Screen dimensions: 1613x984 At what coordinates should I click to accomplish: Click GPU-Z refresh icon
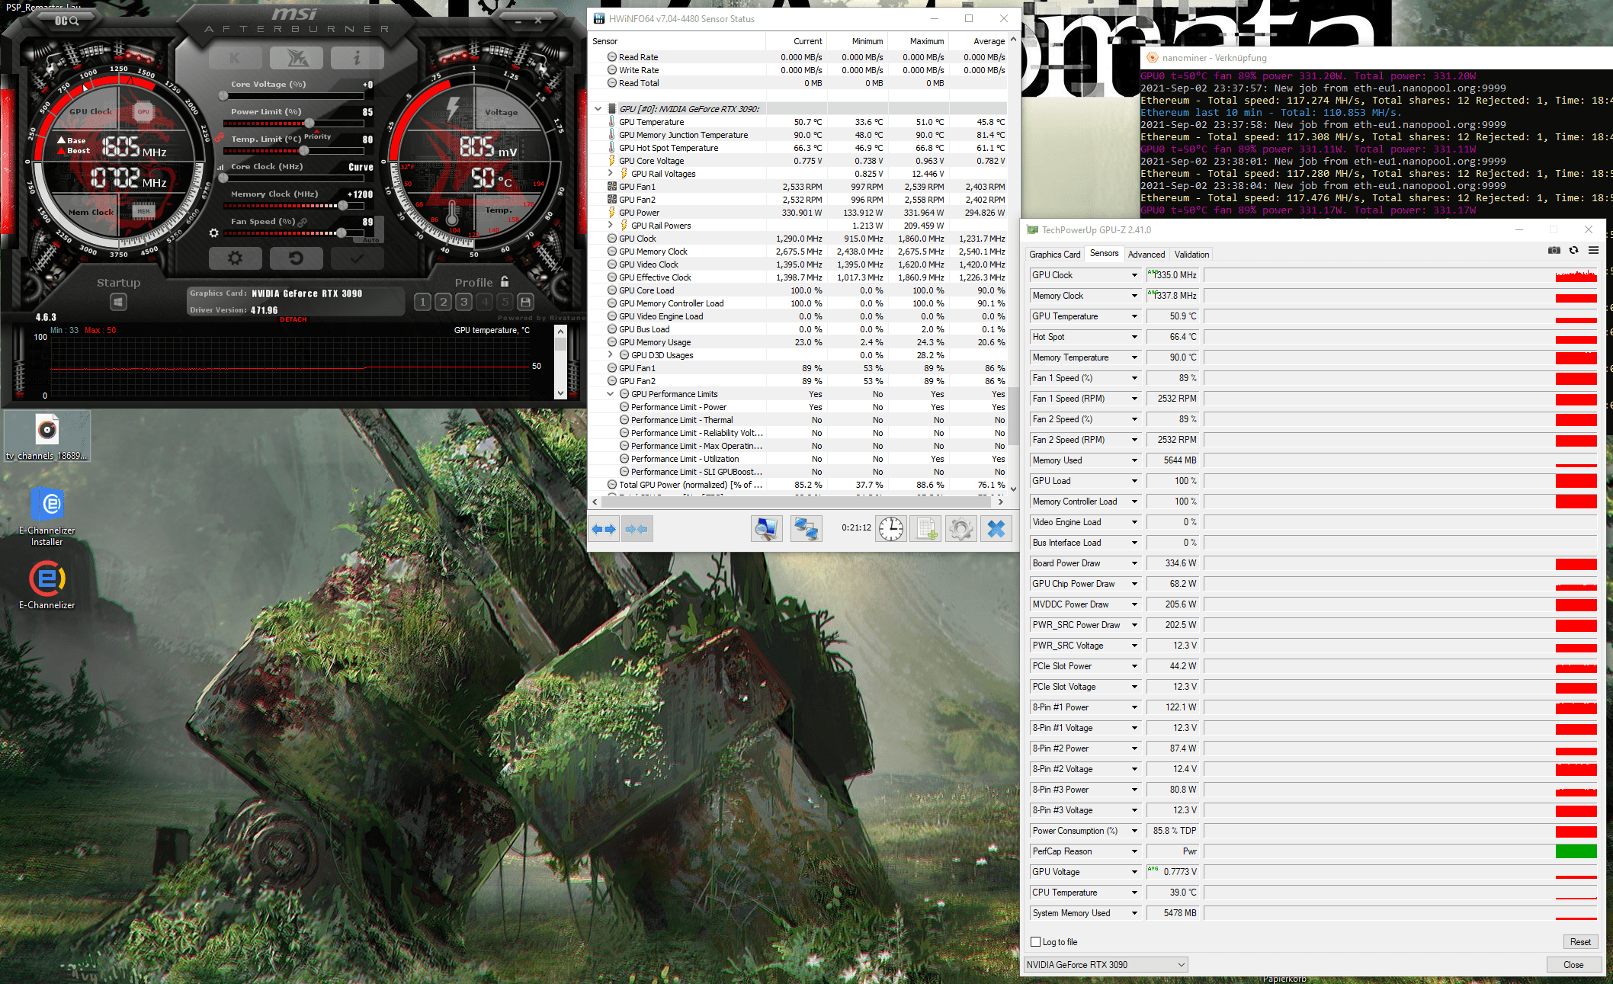[1573, 250]
